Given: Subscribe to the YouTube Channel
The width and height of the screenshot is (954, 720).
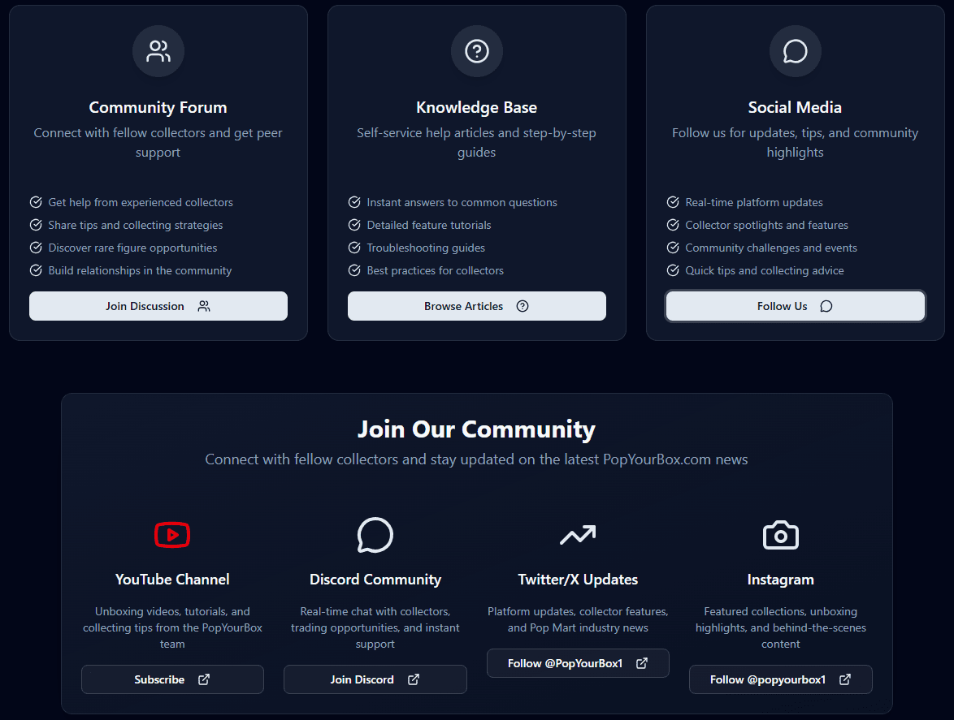Looking at the screenshot, I should 172,679.
